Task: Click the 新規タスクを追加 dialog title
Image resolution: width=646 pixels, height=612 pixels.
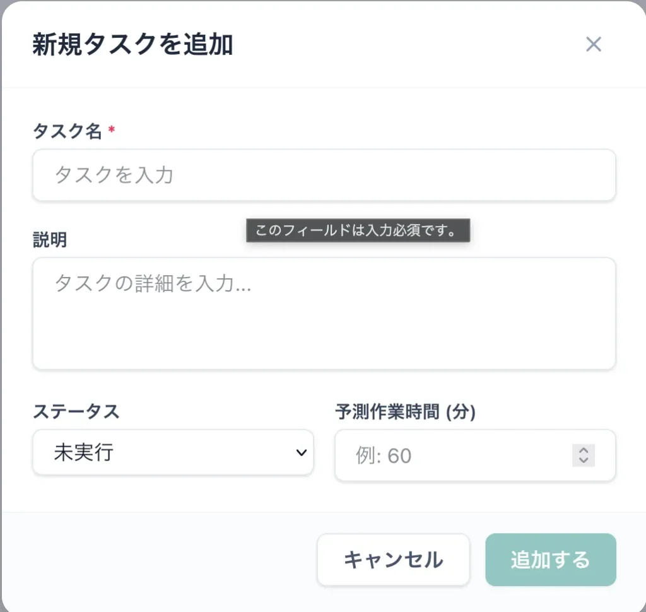Action: [x=132, y=45]
